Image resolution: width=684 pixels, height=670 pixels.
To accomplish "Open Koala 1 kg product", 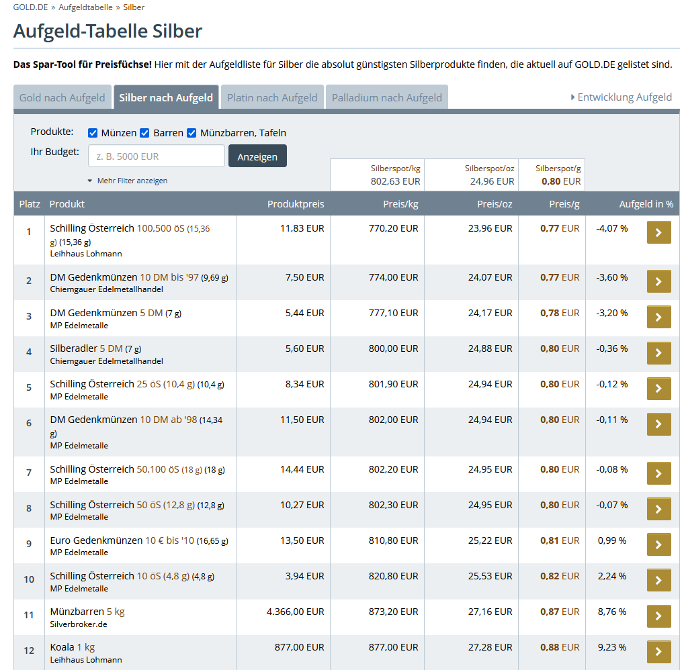I will (x=73, y=647).
